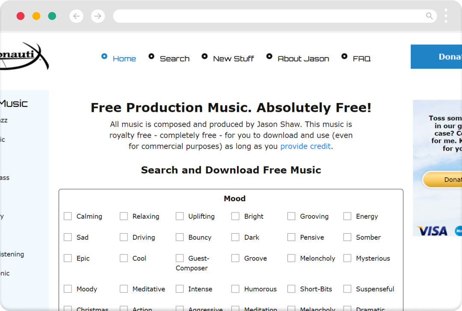Image resolution: width=462 pixels, height=311 pixels.
Task: Click the Visa card icon
Action: pos(432,231)
